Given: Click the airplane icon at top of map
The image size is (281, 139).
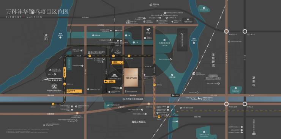Looking at the screenshot, I should pos(150,5).
